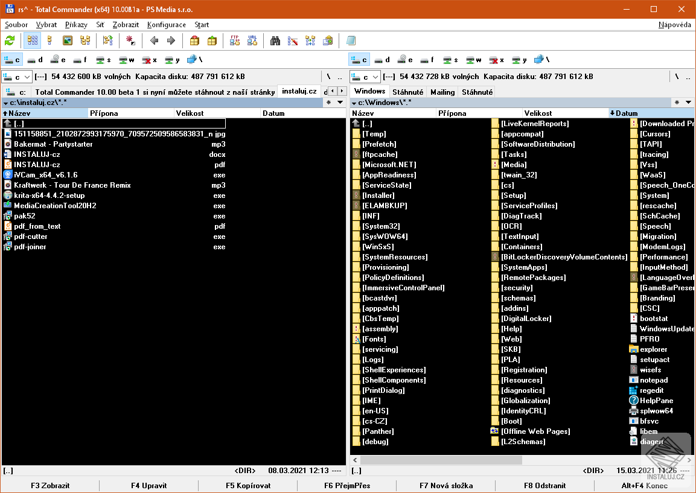Open the Konfigurace menu

167,25
